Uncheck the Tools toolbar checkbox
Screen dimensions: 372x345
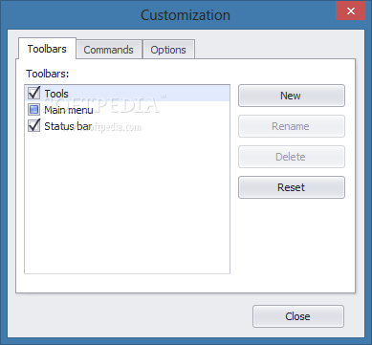click(x=33, y=94)
